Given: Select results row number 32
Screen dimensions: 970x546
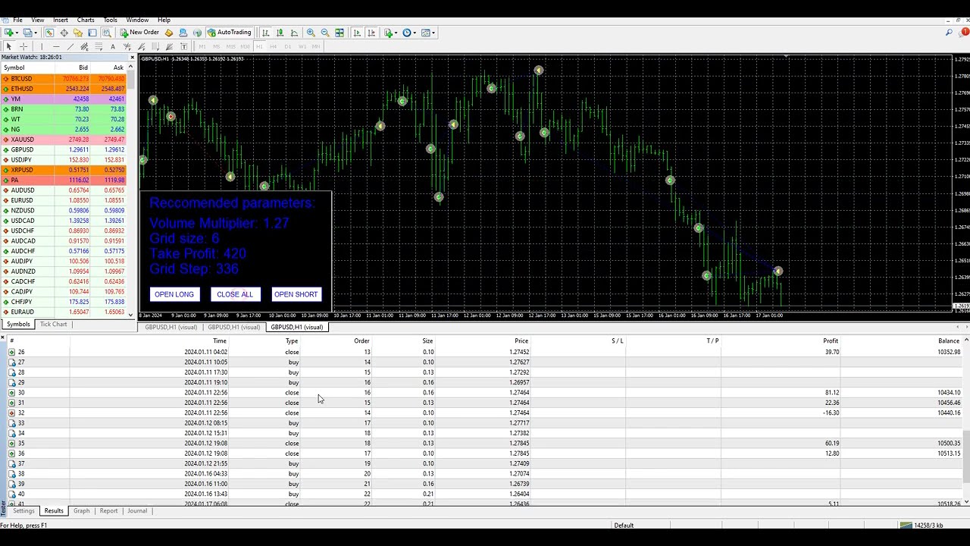Looking at the screenshot, I should pos(485,413).
